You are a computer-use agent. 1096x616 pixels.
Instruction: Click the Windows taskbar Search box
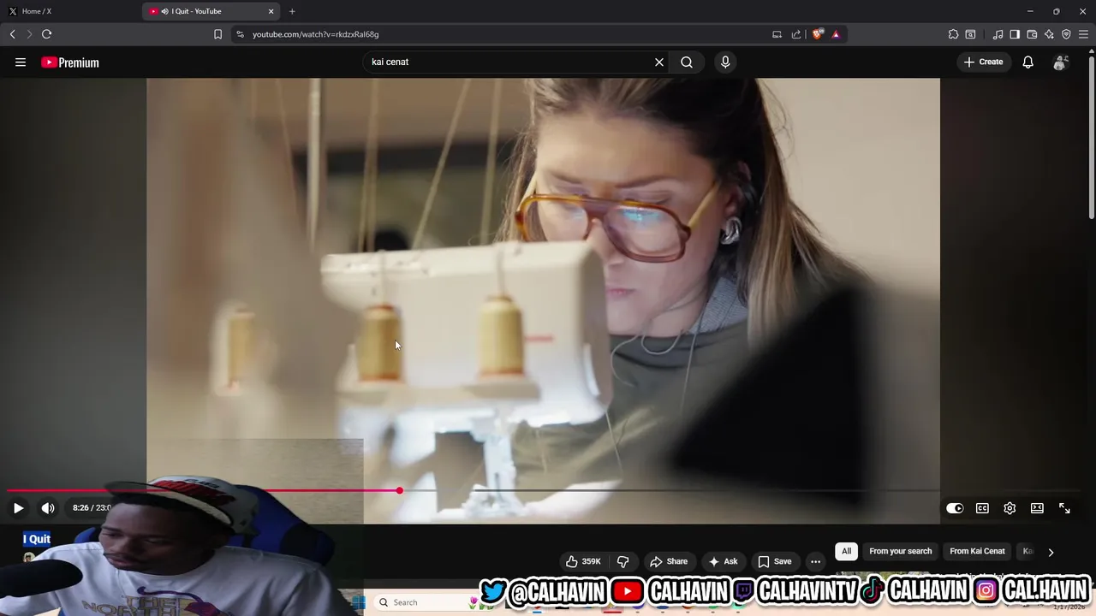point(420,602)
